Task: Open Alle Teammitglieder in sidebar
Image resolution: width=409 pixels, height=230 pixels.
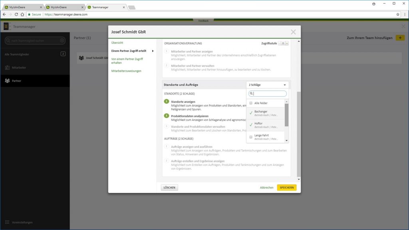Action: 35,54
